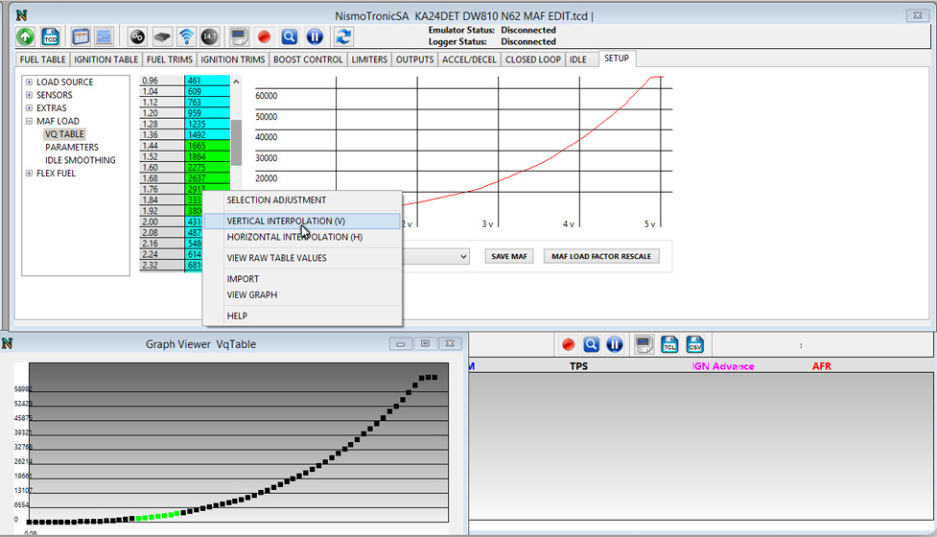
Task: Close the Graph Viewer VqTable window
Action: pyautogui.click(x=450, y=344)
